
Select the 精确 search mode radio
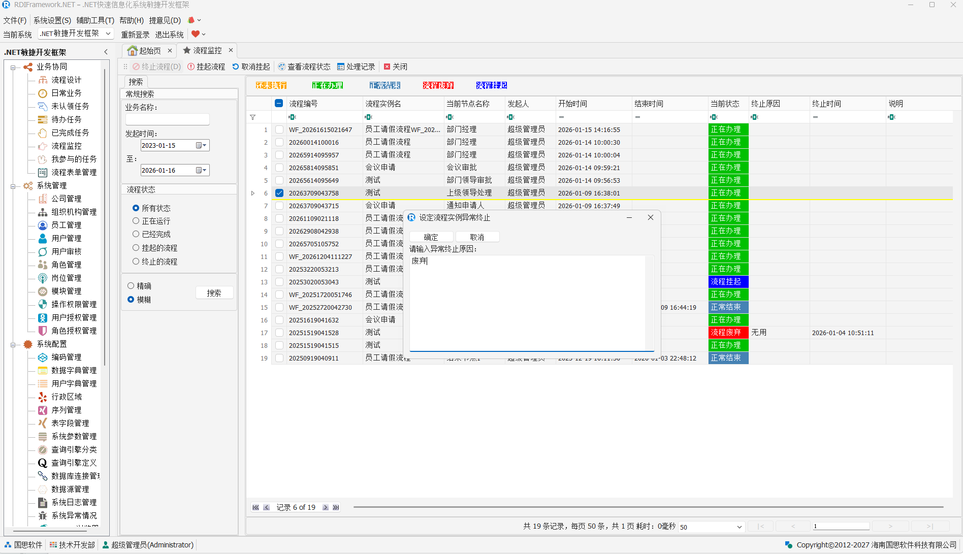click(131, 286)
